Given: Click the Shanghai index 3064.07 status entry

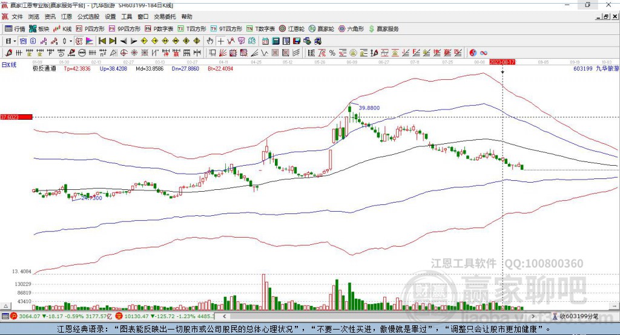Looking at the screenshot, I should tap(61, 316).
